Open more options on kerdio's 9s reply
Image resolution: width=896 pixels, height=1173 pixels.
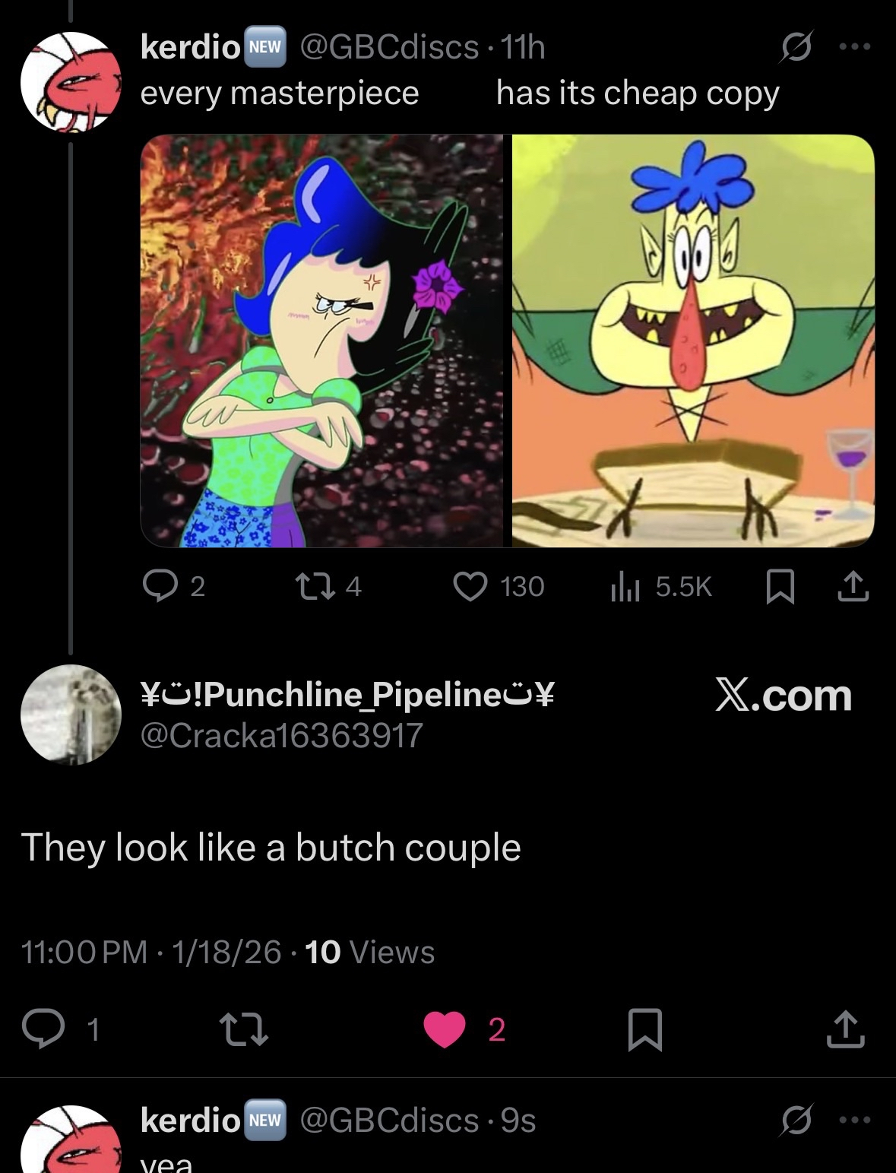click(856, 1120)
